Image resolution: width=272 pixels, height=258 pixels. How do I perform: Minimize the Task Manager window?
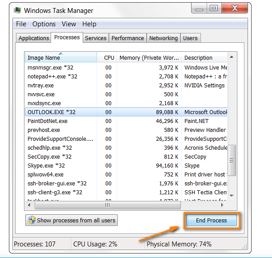[199, 8]
